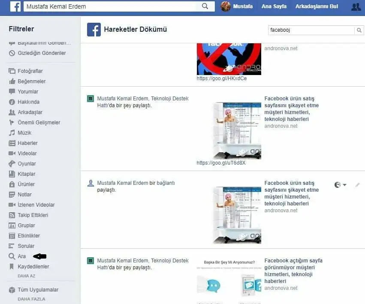Click the Önemli Gelişmeler flag icon

point(12,123)
